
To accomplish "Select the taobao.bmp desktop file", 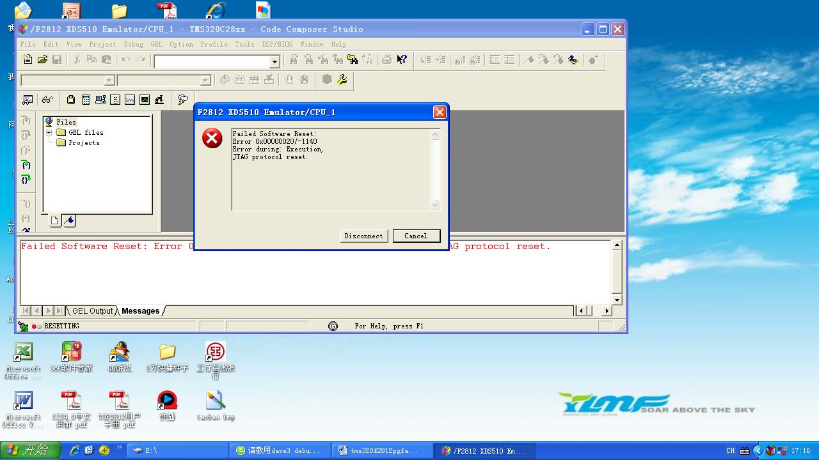I will (x=215, y=406).
